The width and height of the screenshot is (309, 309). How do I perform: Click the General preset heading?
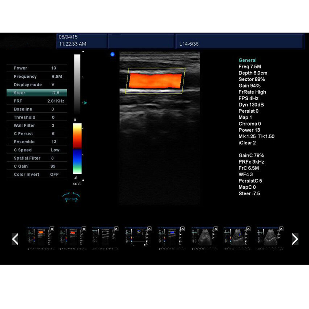[x=247, y=60]
